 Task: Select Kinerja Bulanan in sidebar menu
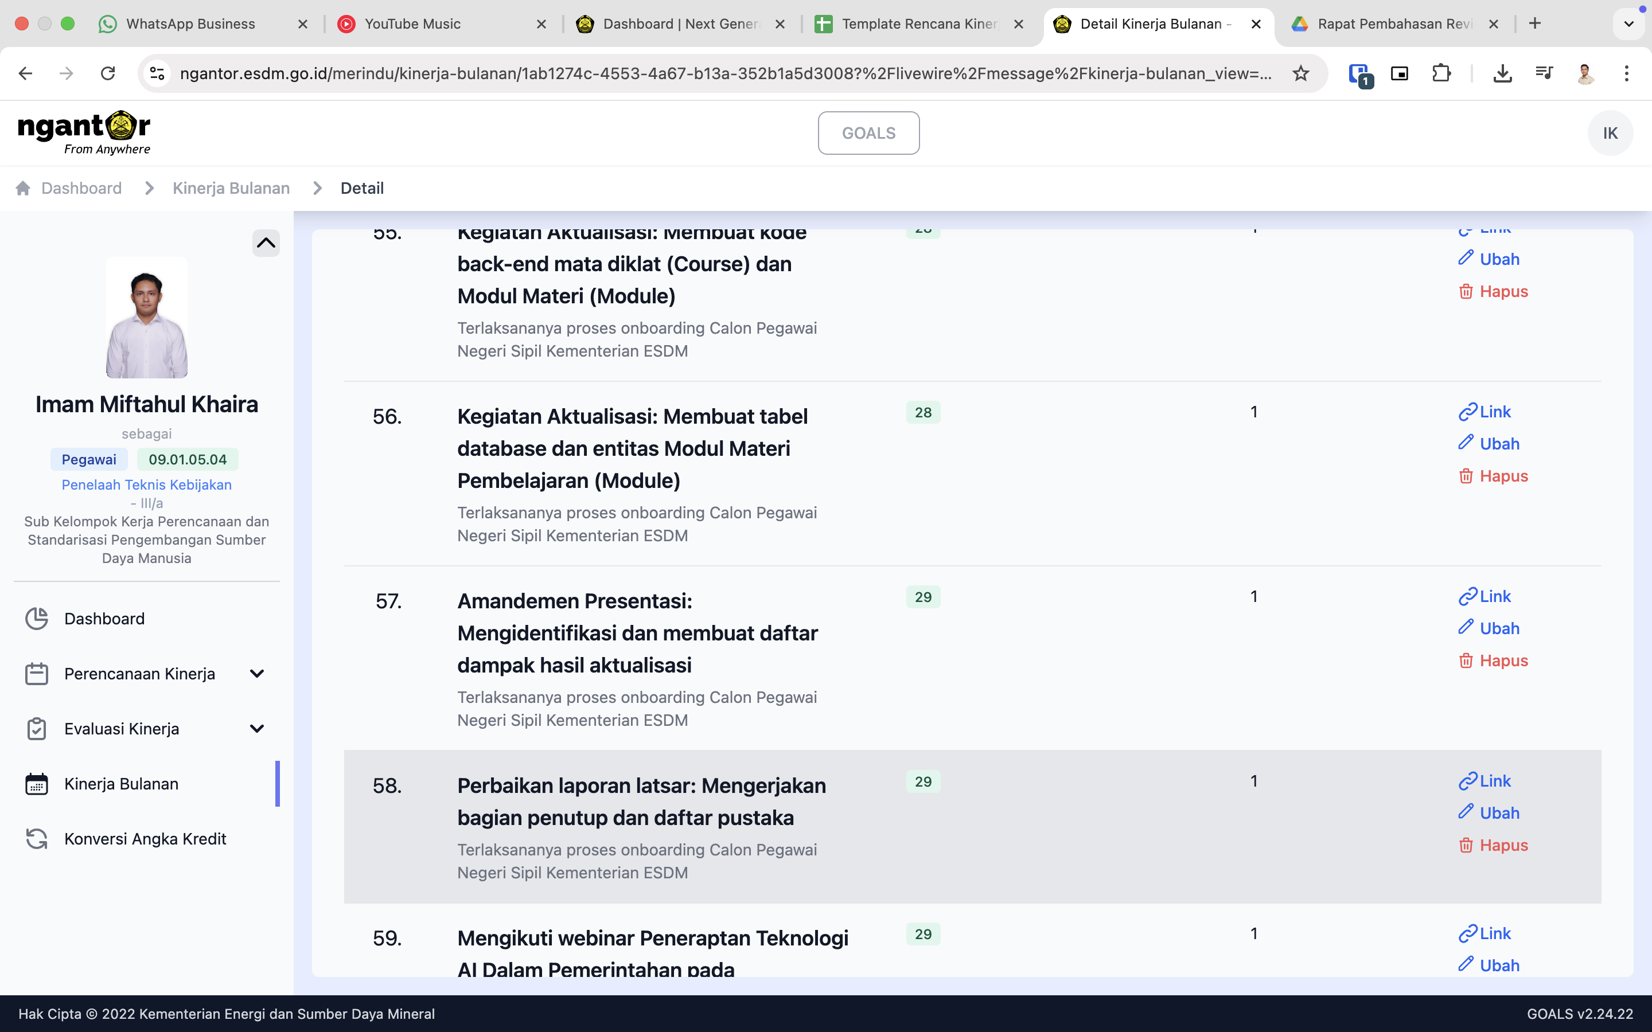click(x=121, y=784)
